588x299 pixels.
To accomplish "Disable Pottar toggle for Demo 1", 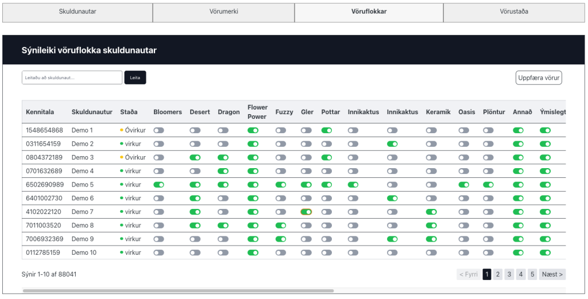I will [327, 130].
